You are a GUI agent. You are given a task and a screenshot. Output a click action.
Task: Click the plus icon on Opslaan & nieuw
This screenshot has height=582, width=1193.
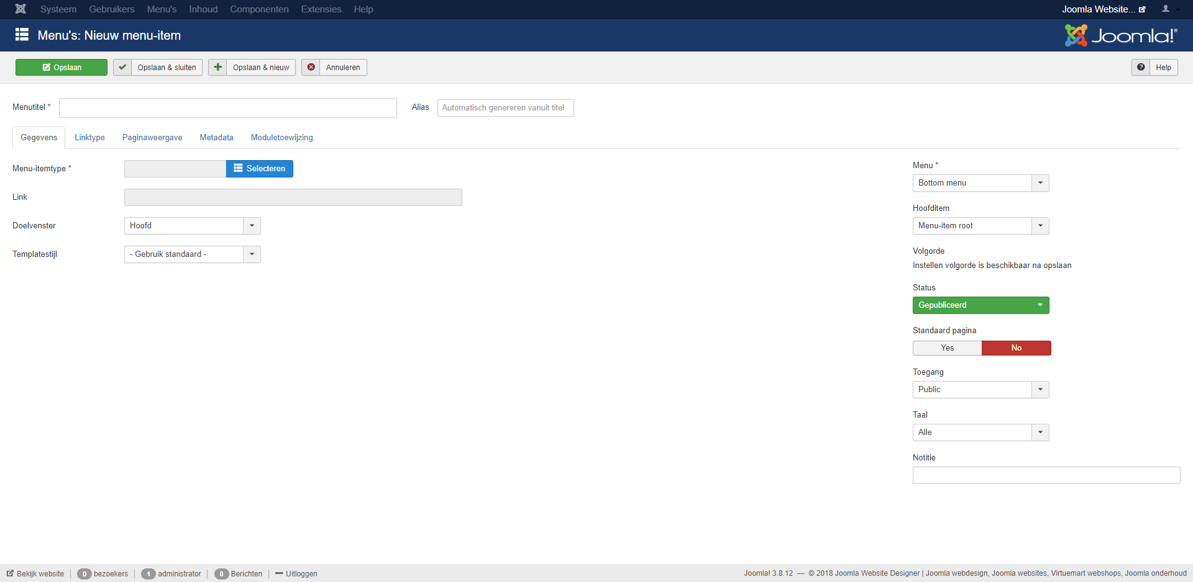pyautogui.click(x=217, y=67)
